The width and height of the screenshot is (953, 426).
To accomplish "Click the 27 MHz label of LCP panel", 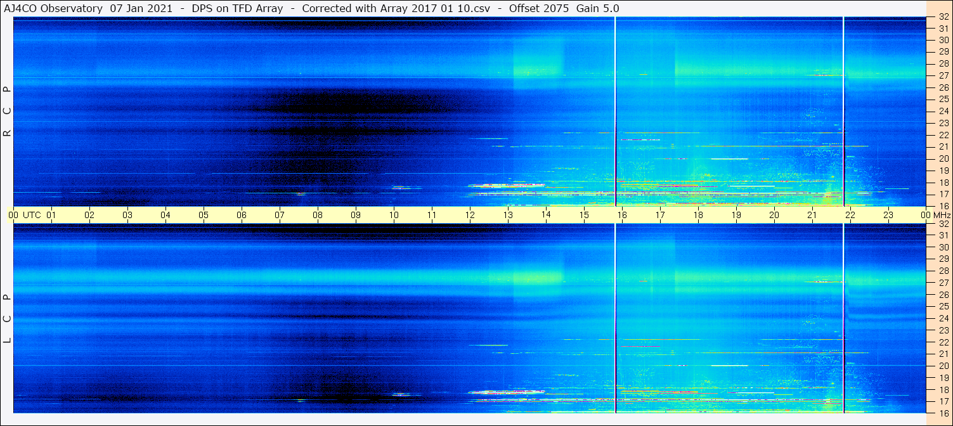I will 943,283.
